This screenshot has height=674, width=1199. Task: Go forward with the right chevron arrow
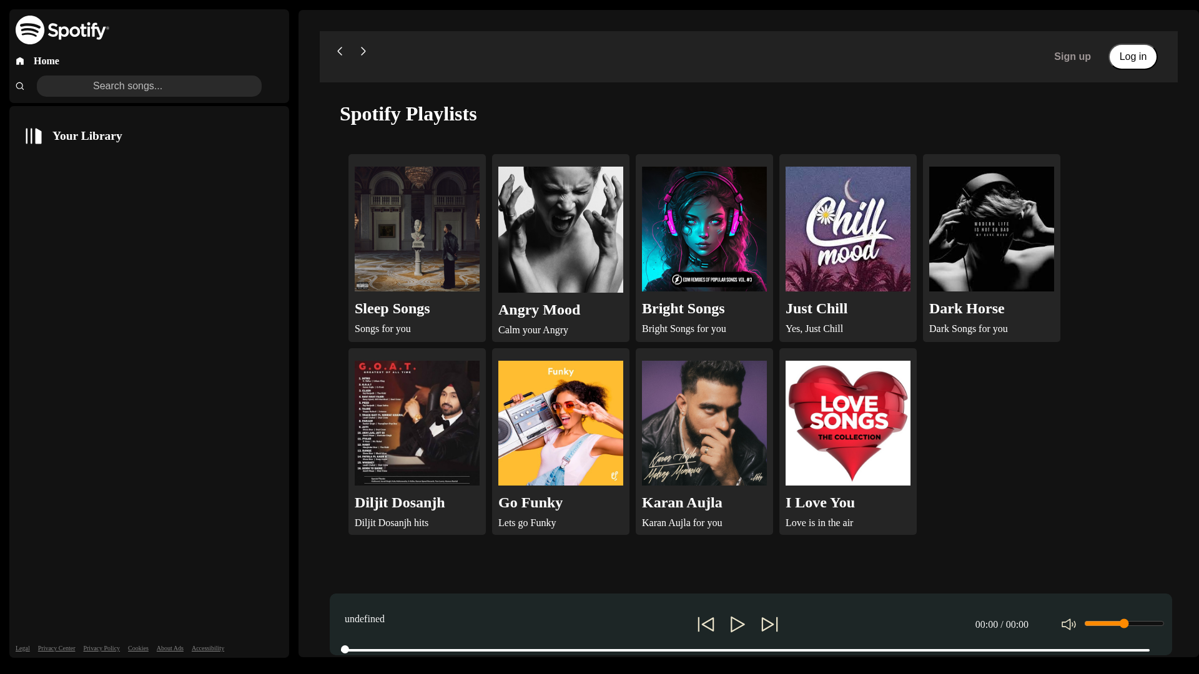(363, 51)
